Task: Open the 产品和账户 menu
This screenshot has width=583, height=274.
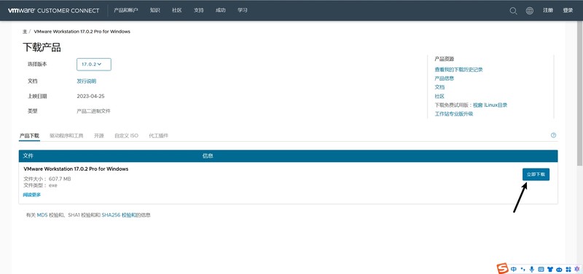Action: pos(126,10)
